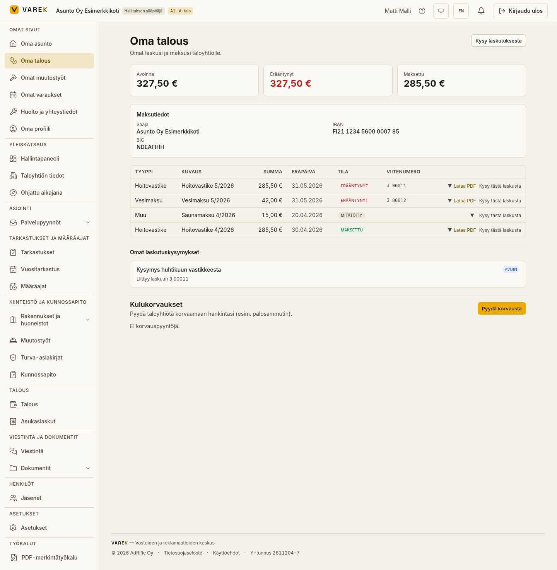Click the Viestintä chat bubbles icon
Image resolution: width=557 pixels, height=570 pixels.
13,451
